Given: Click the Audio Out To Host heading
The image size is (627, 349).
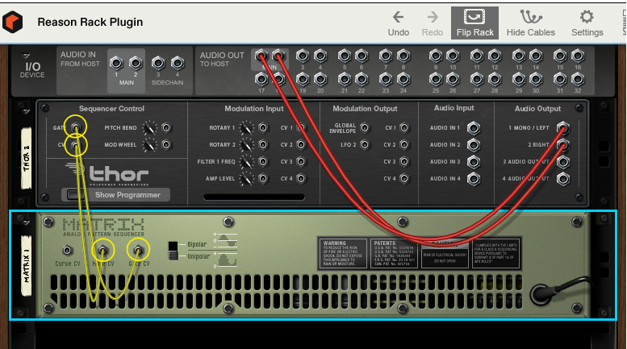Looking at the screenshot, I should 222,59.
